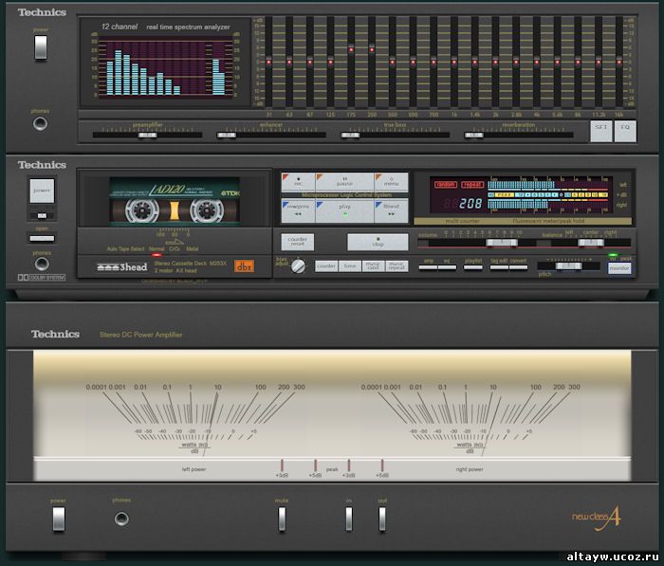Click the SFT button on equalizer
The image size is (664, 566).
click(601, 131)
